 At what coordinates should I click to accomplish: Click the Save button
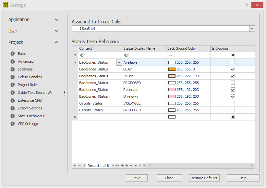(x=137, y=178)
